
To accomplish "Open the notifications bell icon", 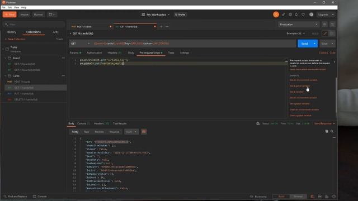I will (296, 15).
